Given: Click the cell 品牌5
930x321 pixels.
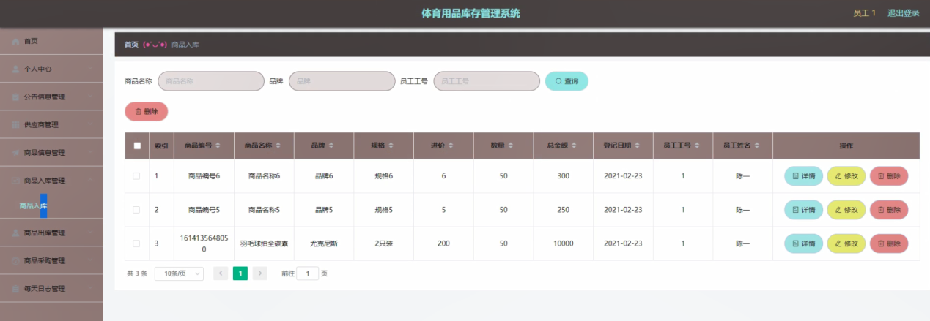Looking at the screenshot, I should [324, 210].
